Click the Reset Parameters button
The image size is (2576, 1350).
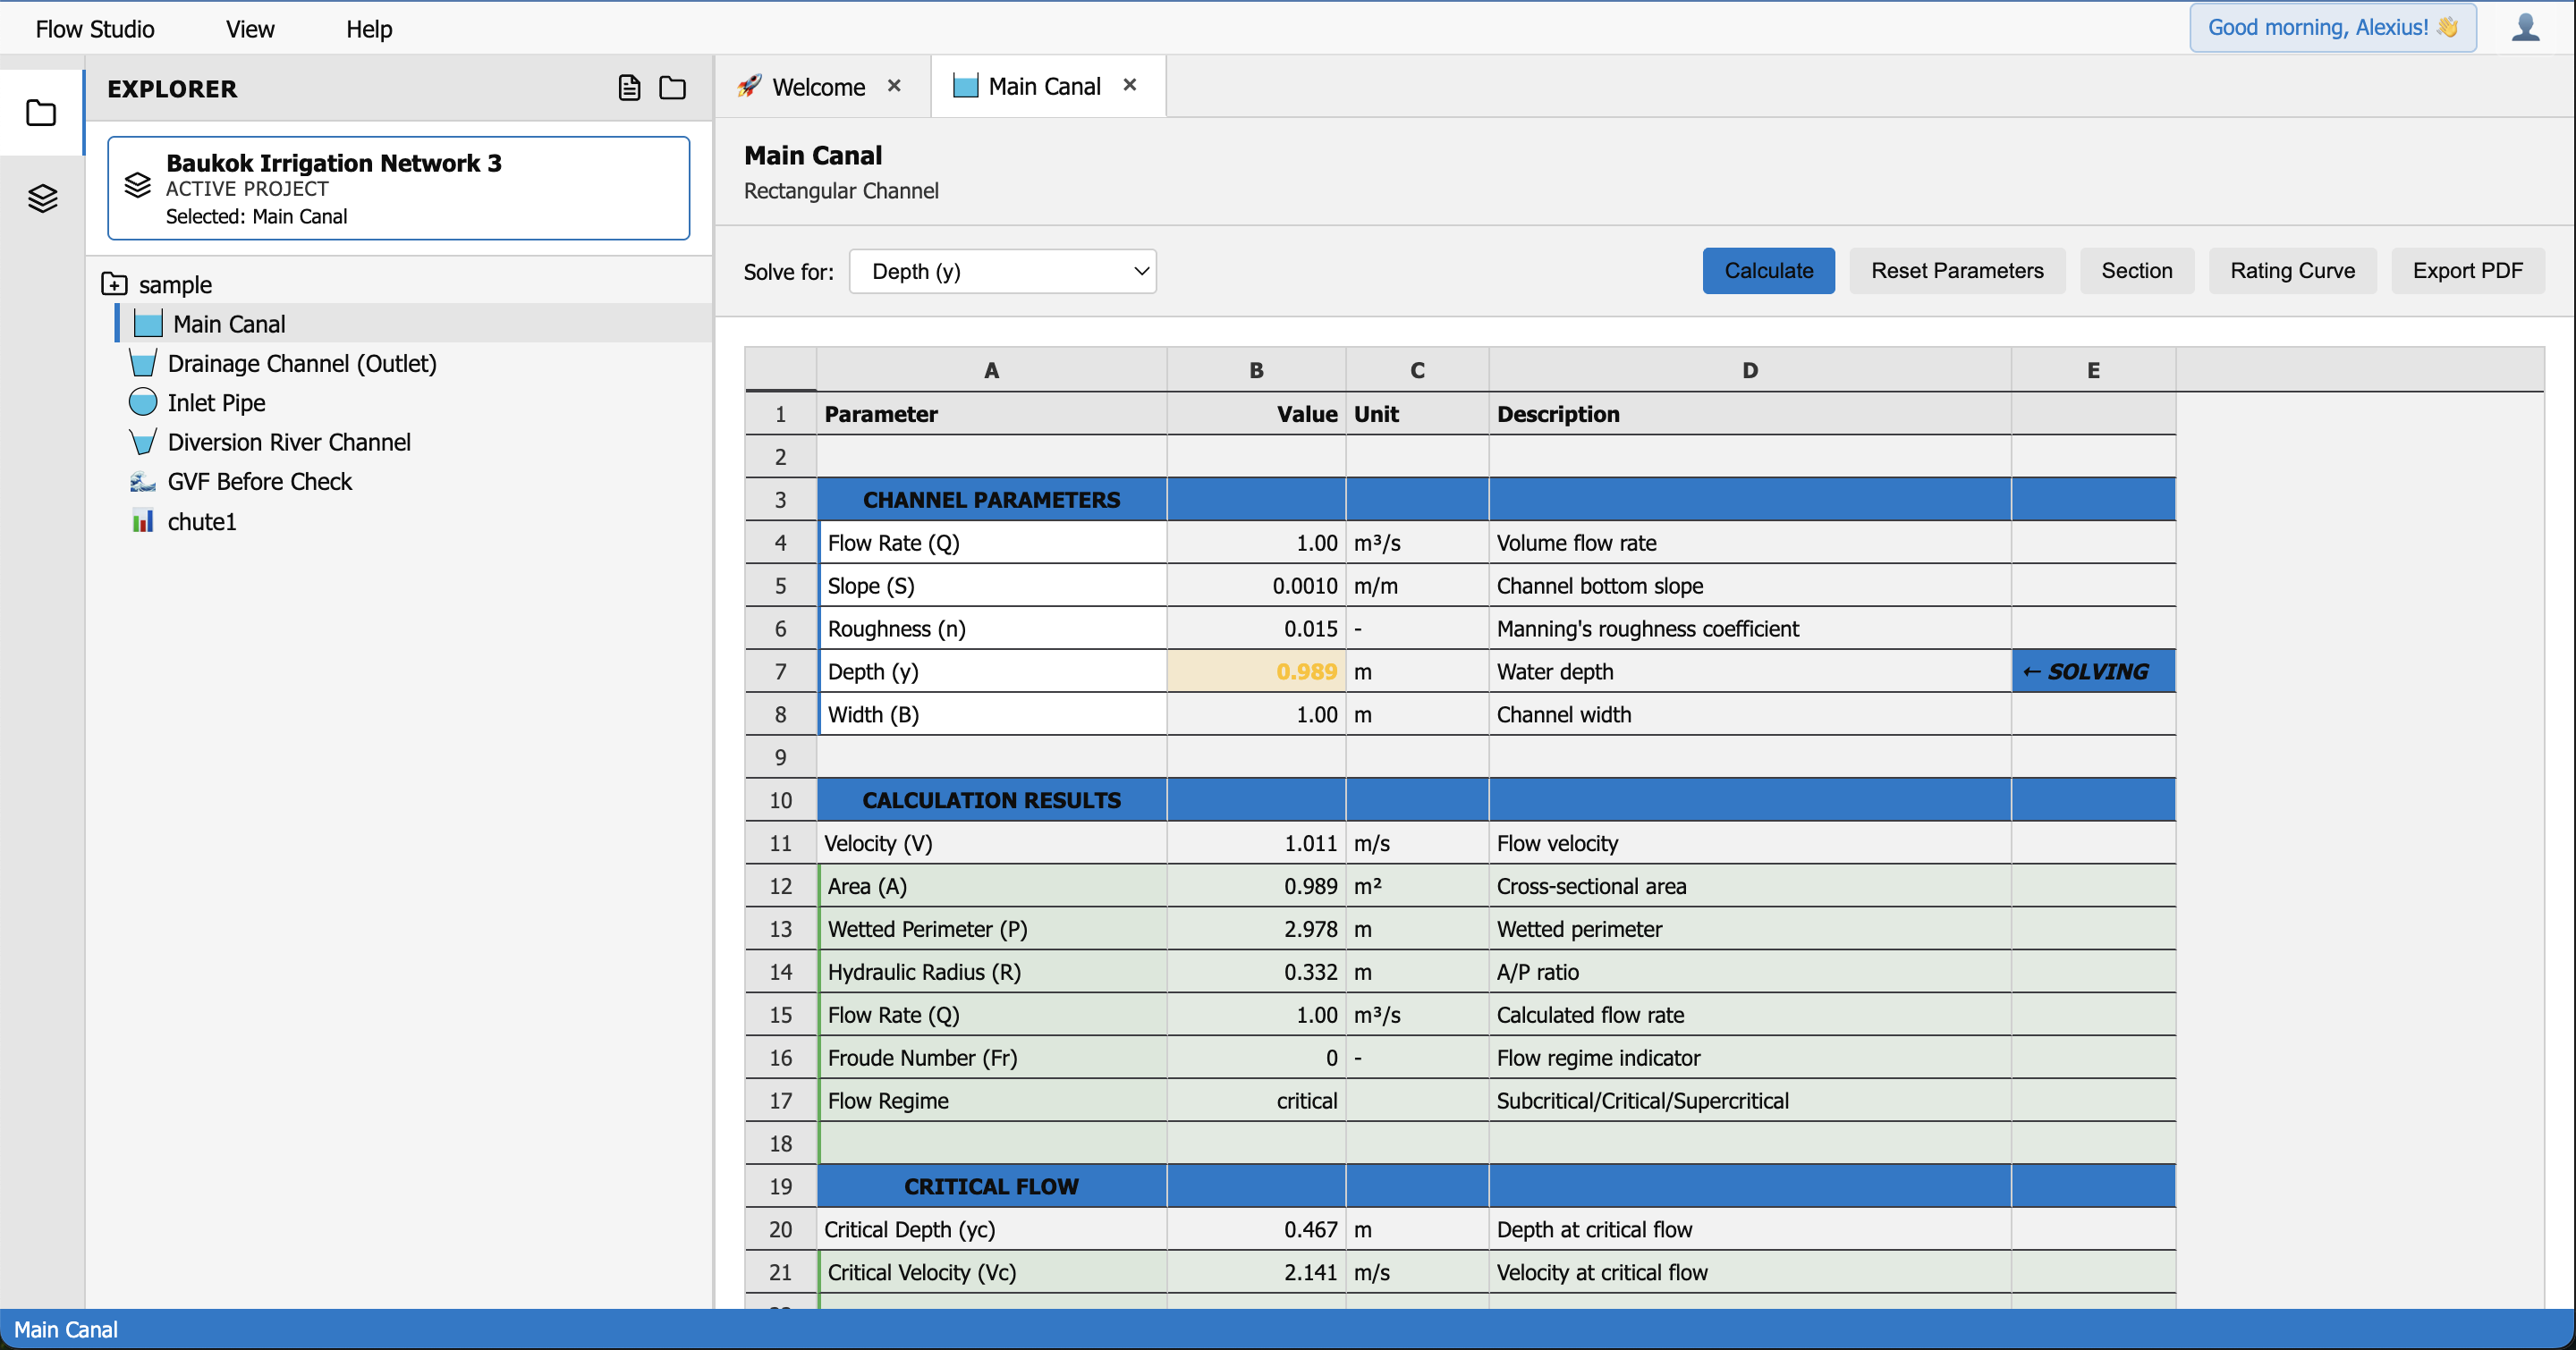1957,271
